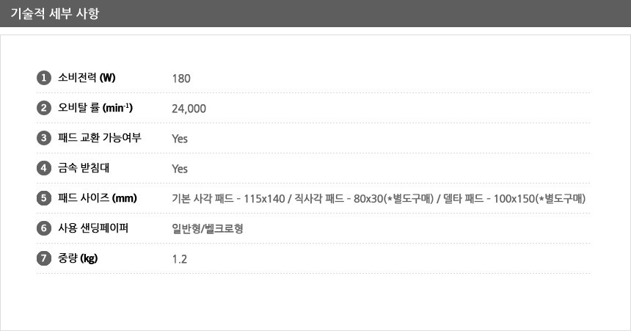Screen dimensions: 631x331
Task: Click the 소비전력 (W) label
Action: (87, 77)
